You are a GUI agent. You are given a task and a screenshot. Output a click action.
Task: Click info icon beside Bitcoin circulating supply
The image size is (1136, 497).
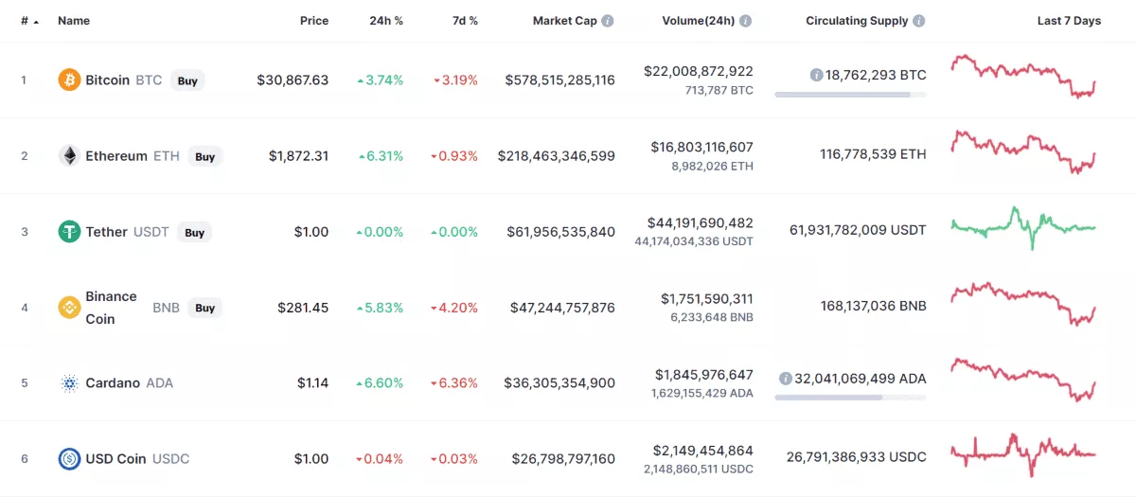point(816,75)
